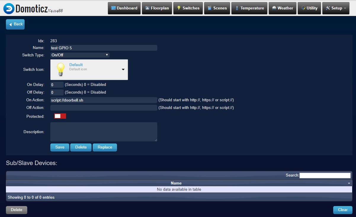Click the Weather cloud icon
The height and width of the screenshot is (217, 356).
(274, 8)
